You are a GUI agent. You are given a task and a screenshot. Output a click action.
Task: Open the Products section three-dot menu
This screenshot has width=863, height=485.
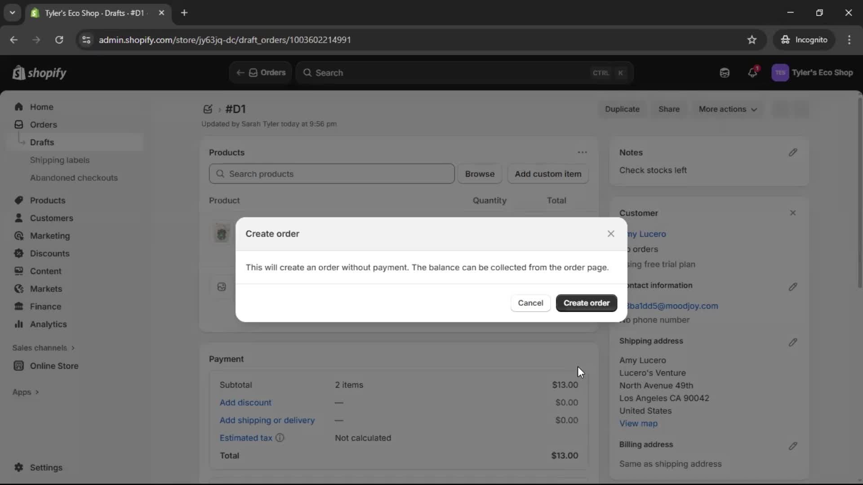[582, 152]
